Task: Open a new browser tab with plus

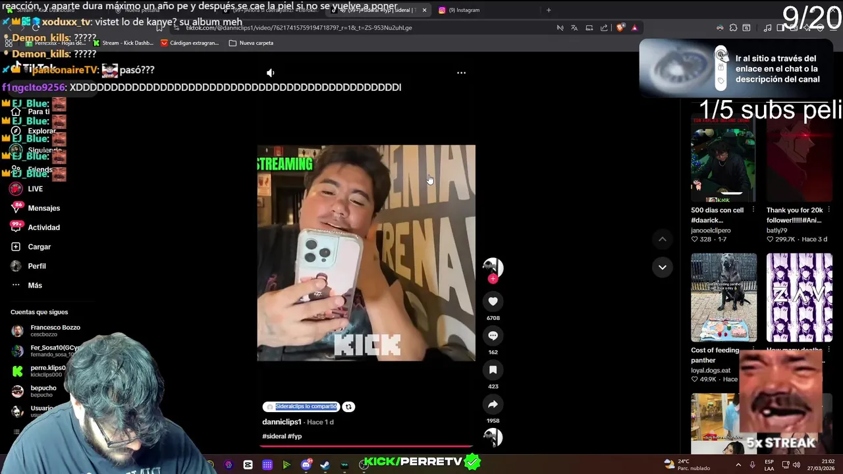Action: (x=549, y=10)
